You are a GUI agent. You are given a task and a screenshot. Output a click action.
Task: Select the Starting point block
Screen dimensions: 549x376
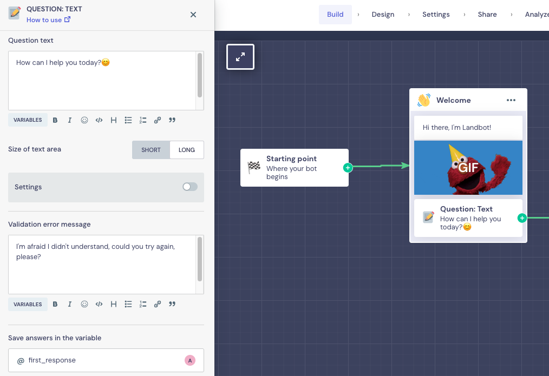click(x=295, y=168)
